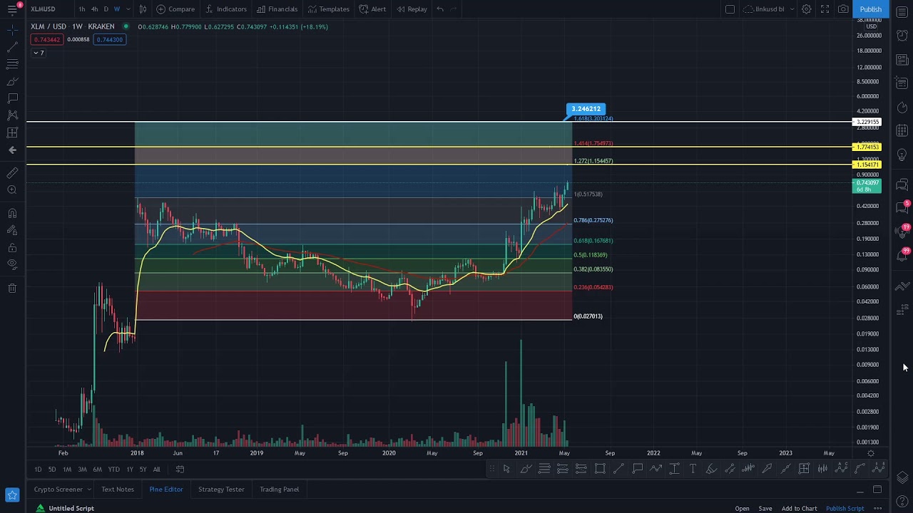Select the trend line tool in left sidebar
The width and height of the screenshot is (913, 513).
click(x=12, y=47)
